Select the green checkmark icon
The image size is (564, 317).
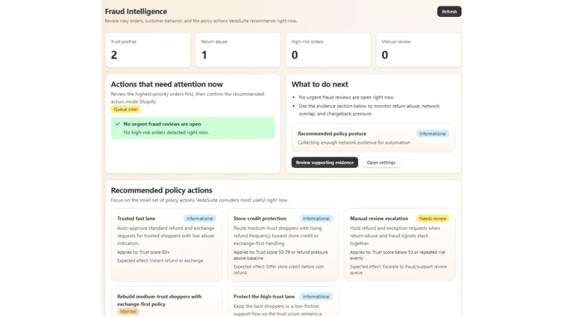118,124
